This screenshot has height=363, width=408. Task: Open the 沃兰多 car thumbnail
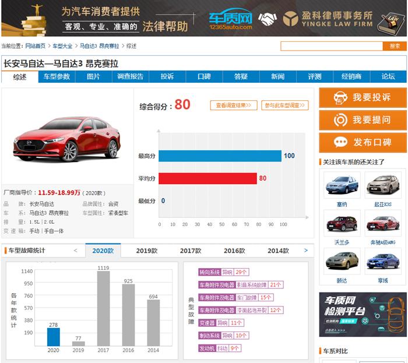pyautogui.click(x=342, y=223)
